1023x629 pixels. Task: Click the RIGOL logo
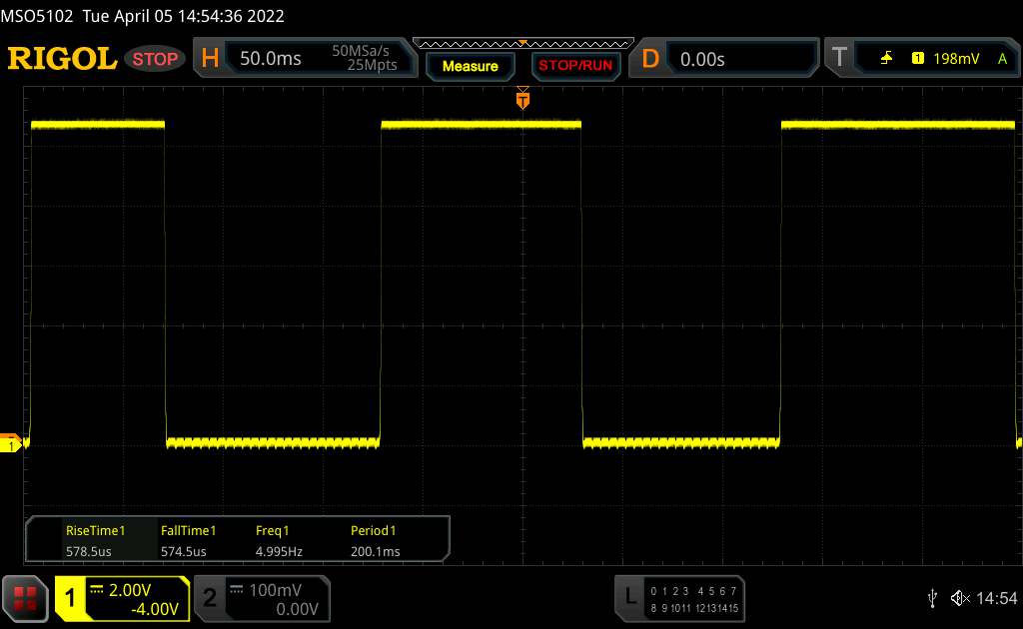click(62, 59)
